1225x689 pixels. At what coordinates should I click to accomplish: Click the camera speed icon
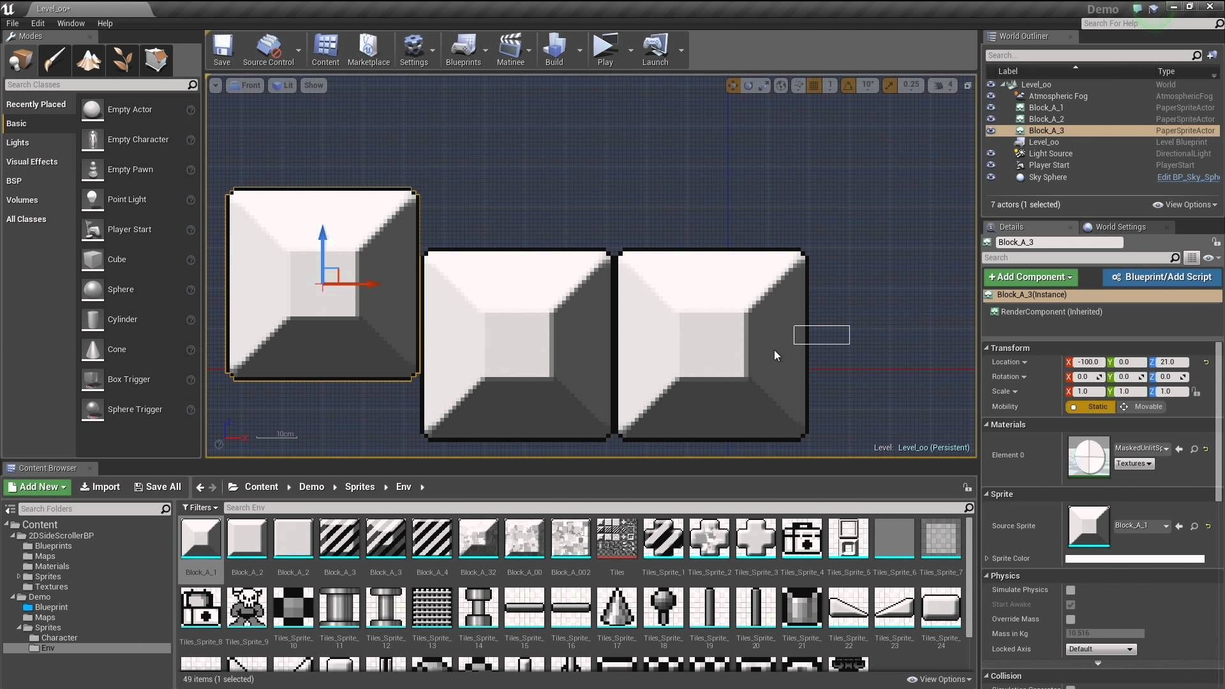click(939, 85)
